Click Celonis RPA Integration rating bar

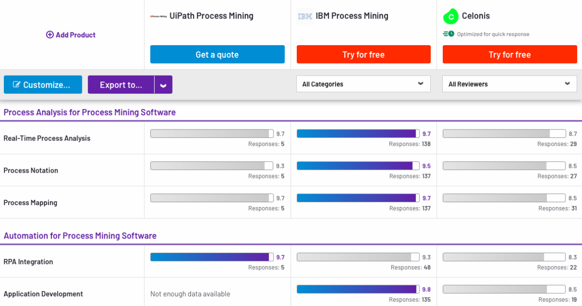click(x=503, y=257)
